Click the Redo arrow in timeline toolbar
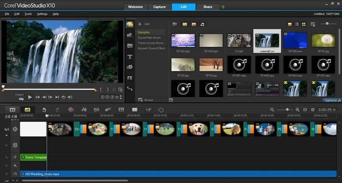 [57, 110]
